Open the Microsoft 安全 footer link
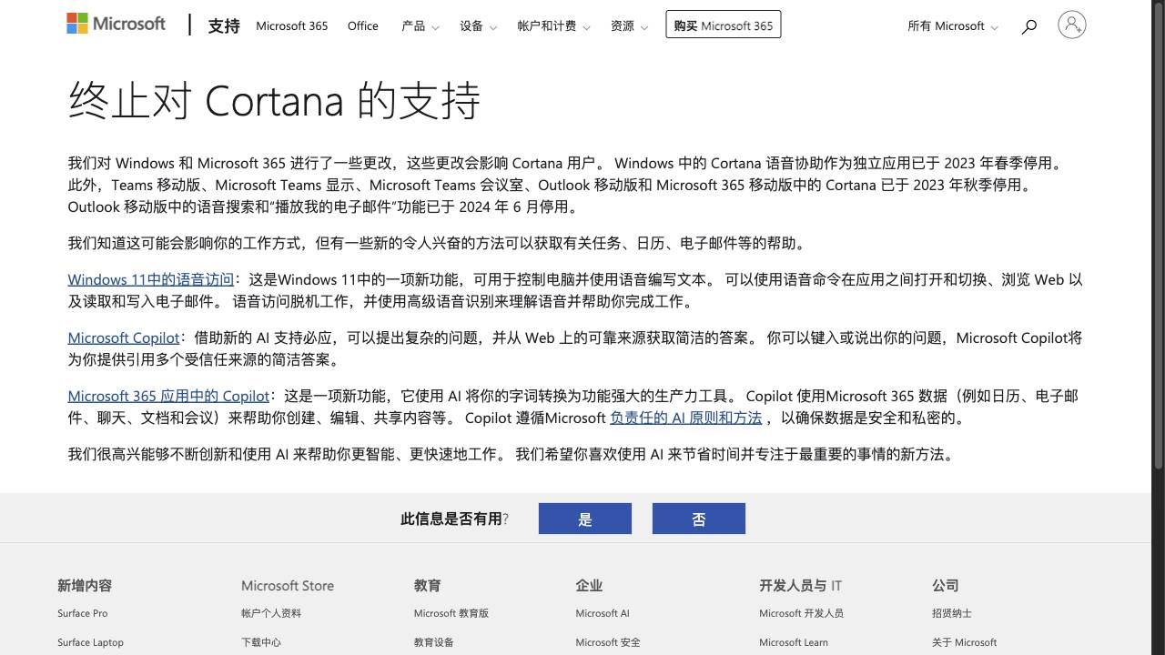The image size is (1165, 655). tap(608, 642)
